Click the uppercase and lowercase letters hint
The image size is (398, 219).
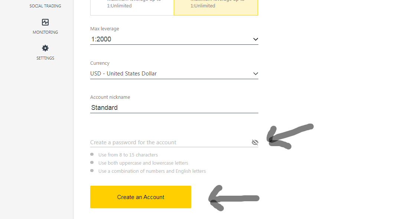pyautogui.click(x=143, y=163)
